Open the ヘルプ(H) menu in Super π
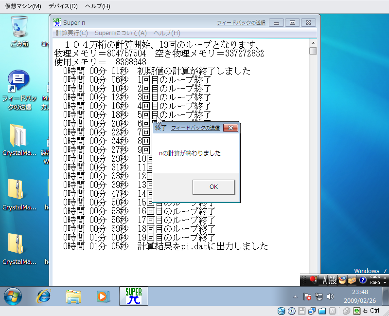389x316 pixels. pos(167,33)
